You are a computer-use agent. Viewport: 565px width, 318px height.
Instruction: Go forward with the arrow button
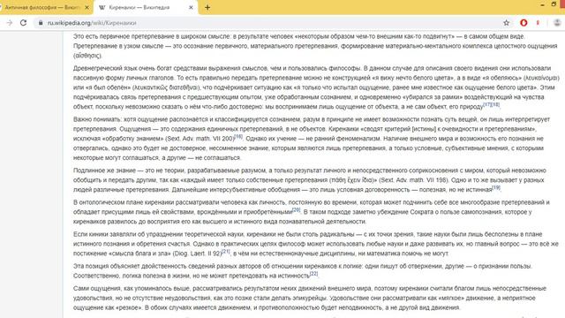point(10,23)
